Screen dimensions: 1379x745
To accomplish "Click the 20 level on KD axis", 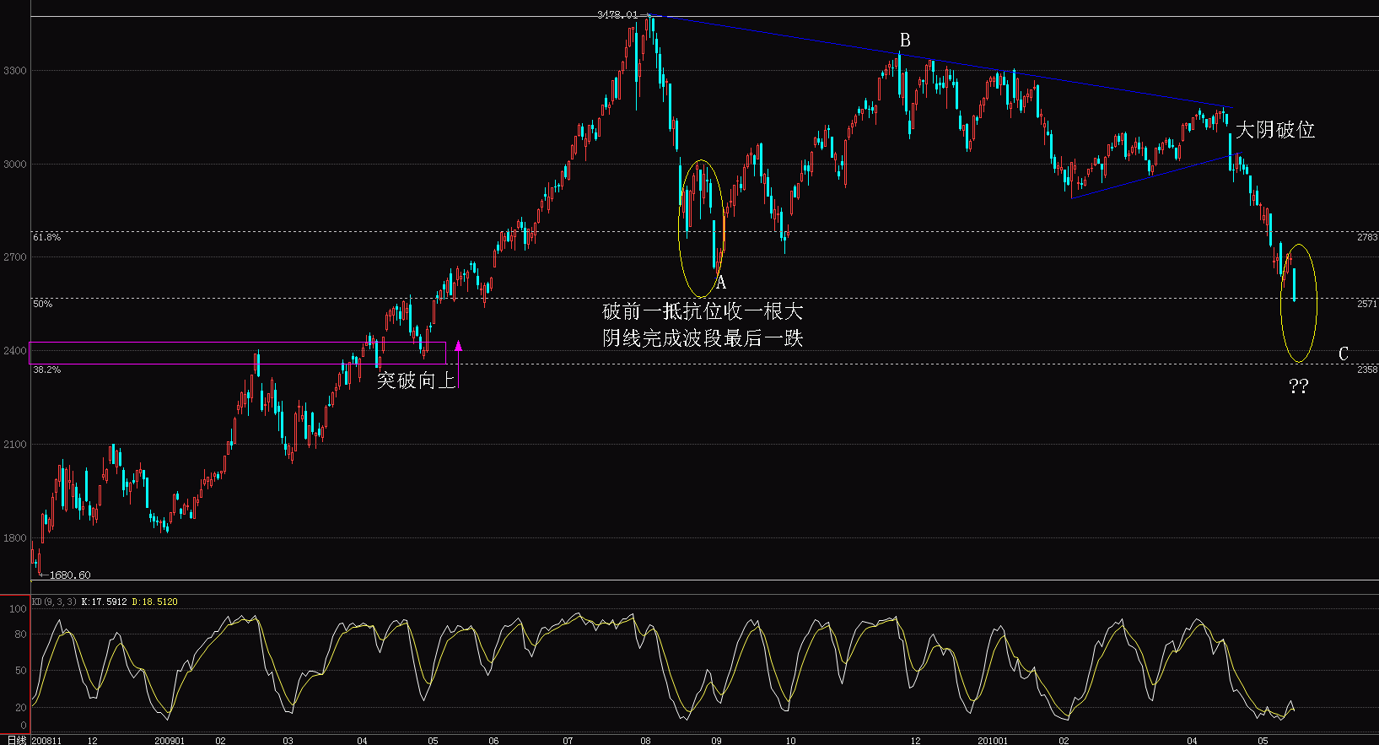I will click(20, 708).
